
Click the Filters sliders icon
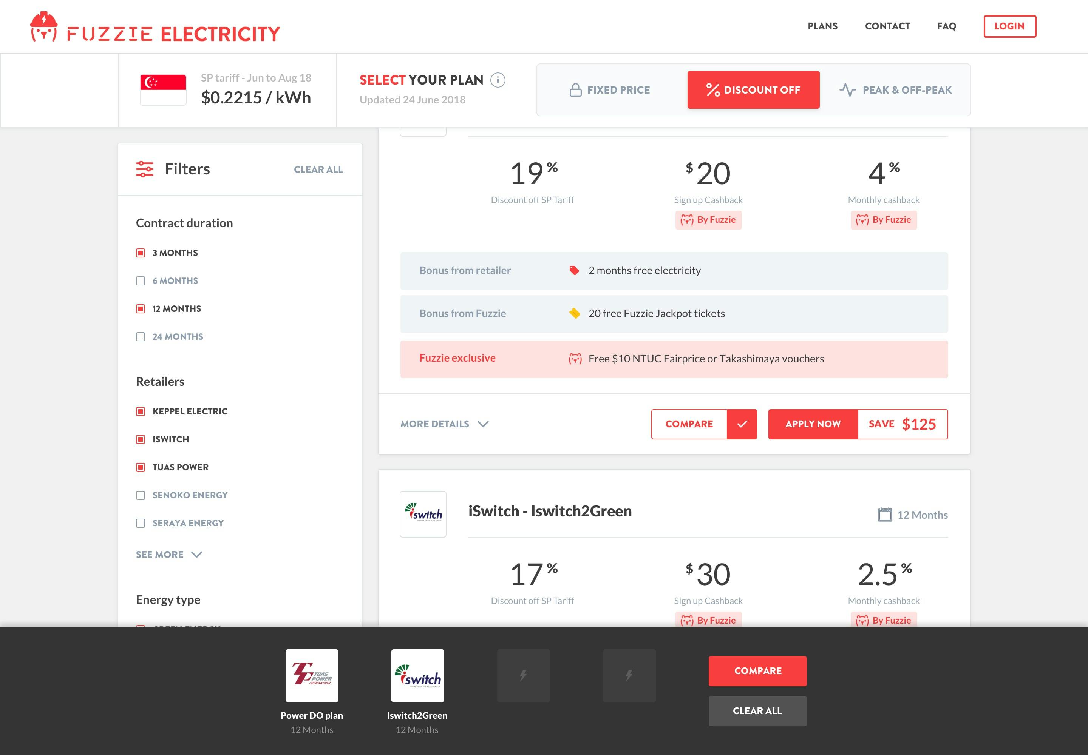click(x=144, y=169)
